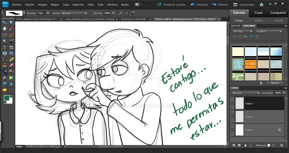Open the layer Opacidad dropdown arrow
289x153 pixels.
tap(284, 93)
